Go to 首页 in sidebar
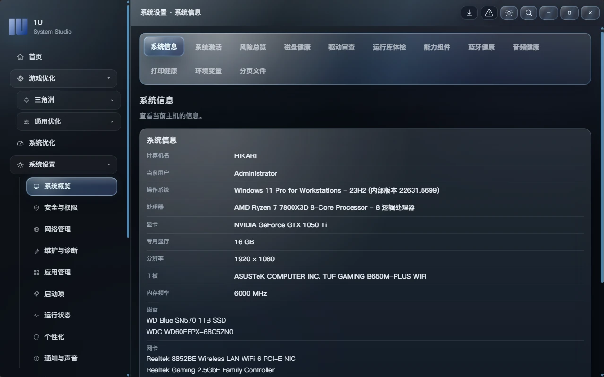Image resolution: width=604 pixels, height=377 pixels. tap(63, 57)
